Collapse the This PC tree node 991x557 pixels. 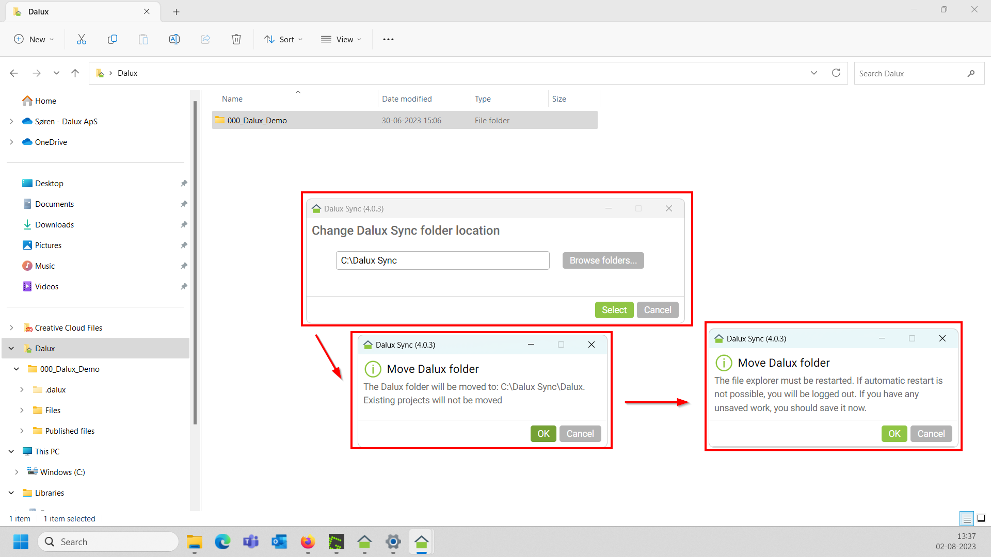(11, 452)
